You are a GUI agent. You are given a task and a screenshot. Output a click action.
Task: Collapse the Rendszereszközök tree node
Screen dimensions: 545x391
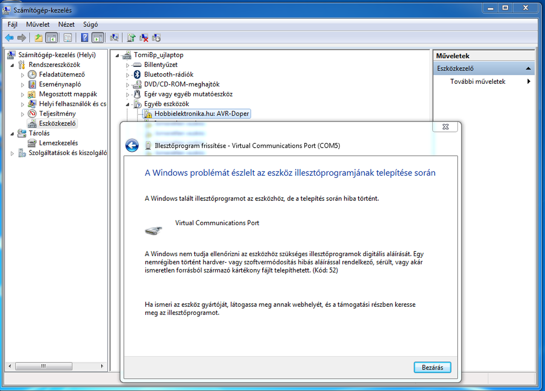click(12, 65)
